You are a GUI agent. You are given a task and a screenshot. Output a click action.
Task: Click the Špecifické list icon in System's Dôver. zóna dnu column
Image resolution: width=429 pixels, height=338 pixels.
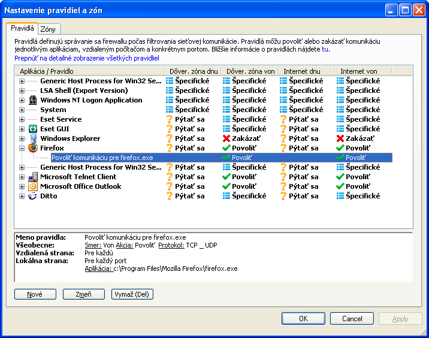170,110
